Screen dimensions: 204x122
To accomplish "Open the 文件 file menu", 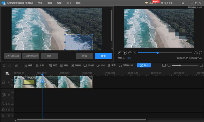I will [40, 3].
